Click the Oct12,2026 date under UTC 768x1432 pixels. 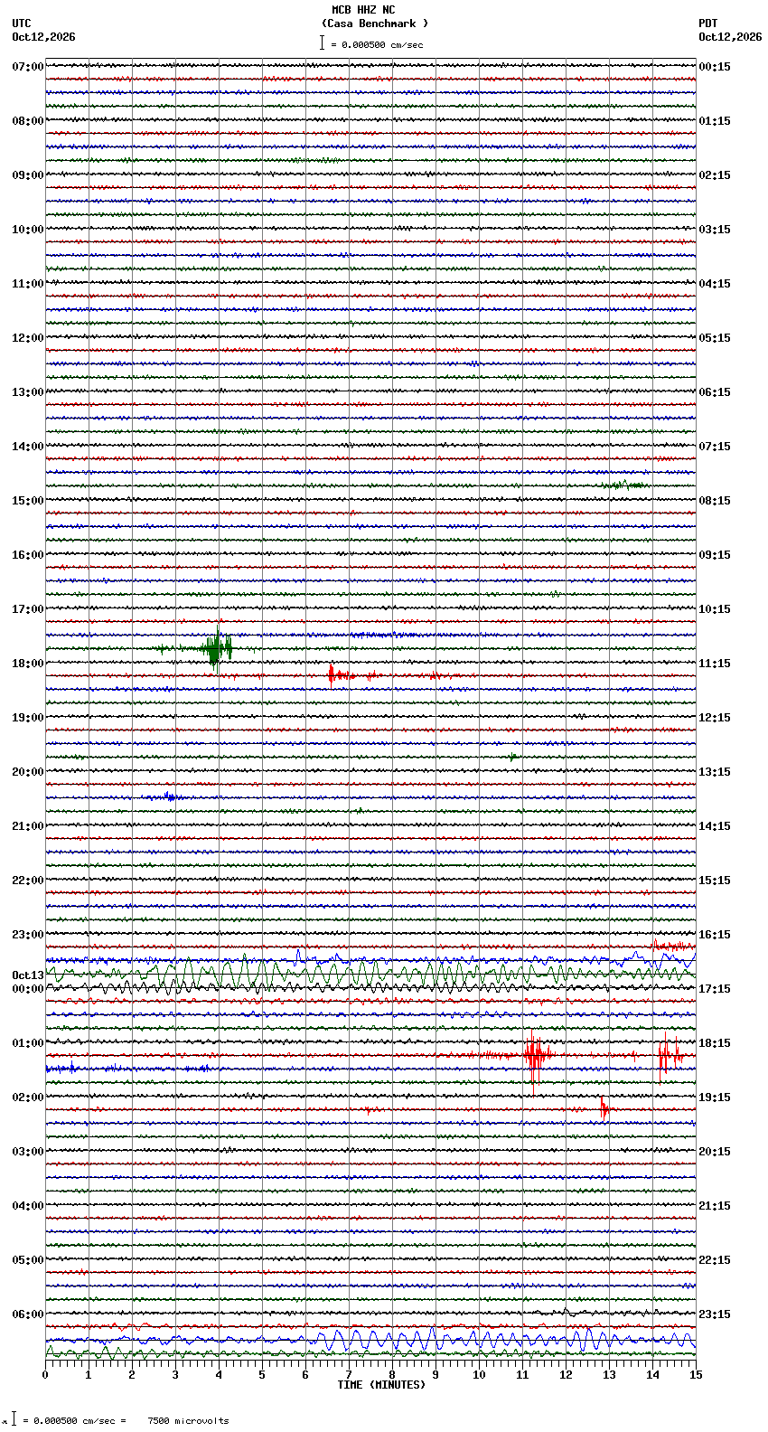(x=43, y=37)
